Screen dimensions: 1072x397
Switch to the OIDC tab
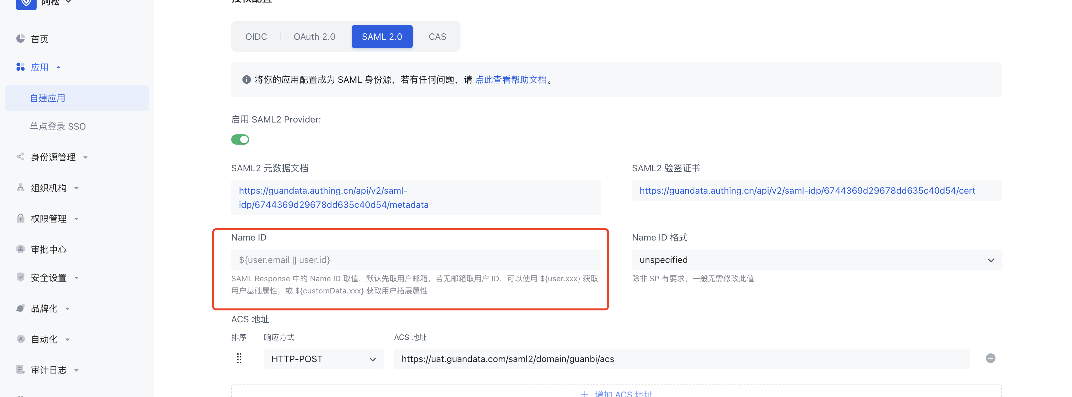(256, 37)
